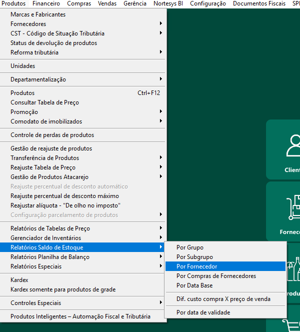This screenshot has height=332, width=300.
Task: Expand the Promoção submenu
Action: click(24, 112)
